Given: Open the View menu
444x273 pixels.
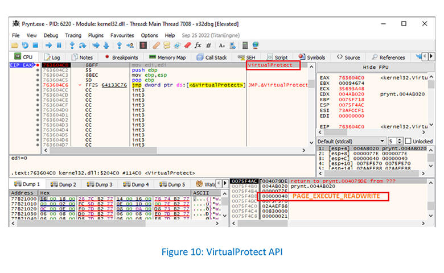Looking at the screenshot, I should (32, 35).
